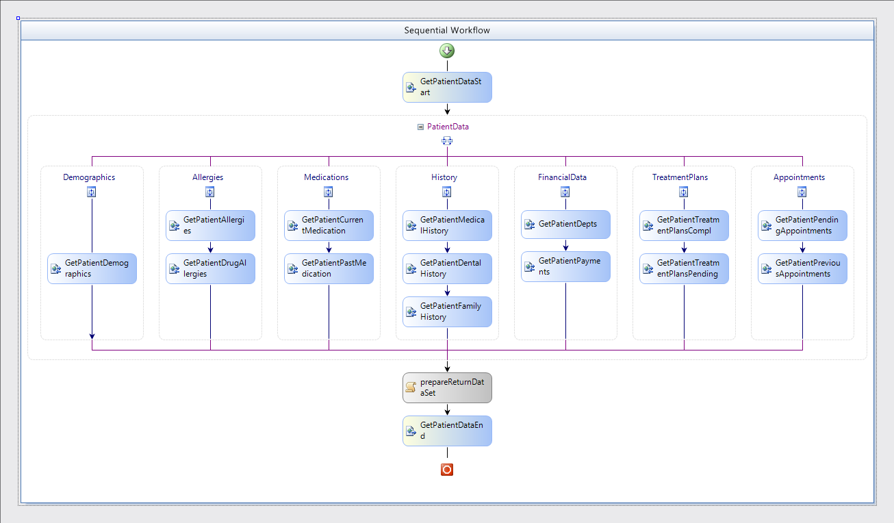
Task: Click the icon in GetPatientDepts activity
Action: pos(530,225)
